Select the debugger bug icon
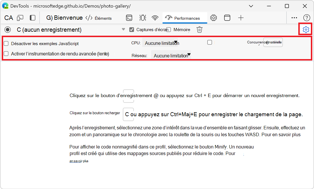 pos(142,17)
